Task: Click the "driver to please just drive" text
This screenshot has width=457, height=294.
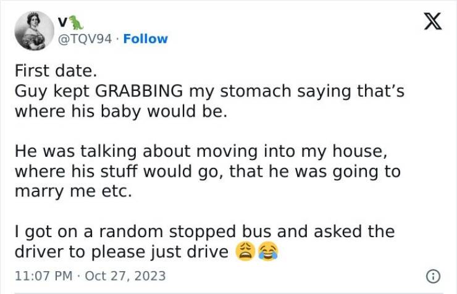Action: click(x=121, y=251)
